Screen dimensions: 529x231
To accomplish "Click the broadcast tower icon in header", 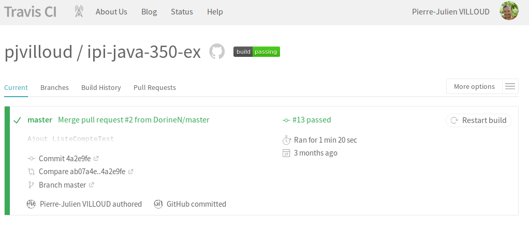I will (79, 11).
